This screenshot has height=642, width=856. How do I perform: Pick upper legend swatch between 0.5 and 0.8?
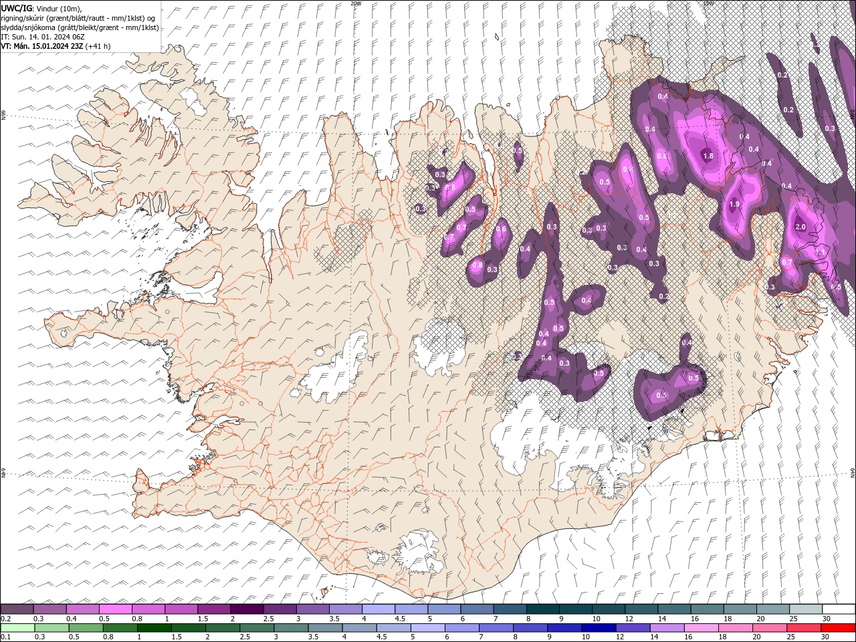pos(115,609)
